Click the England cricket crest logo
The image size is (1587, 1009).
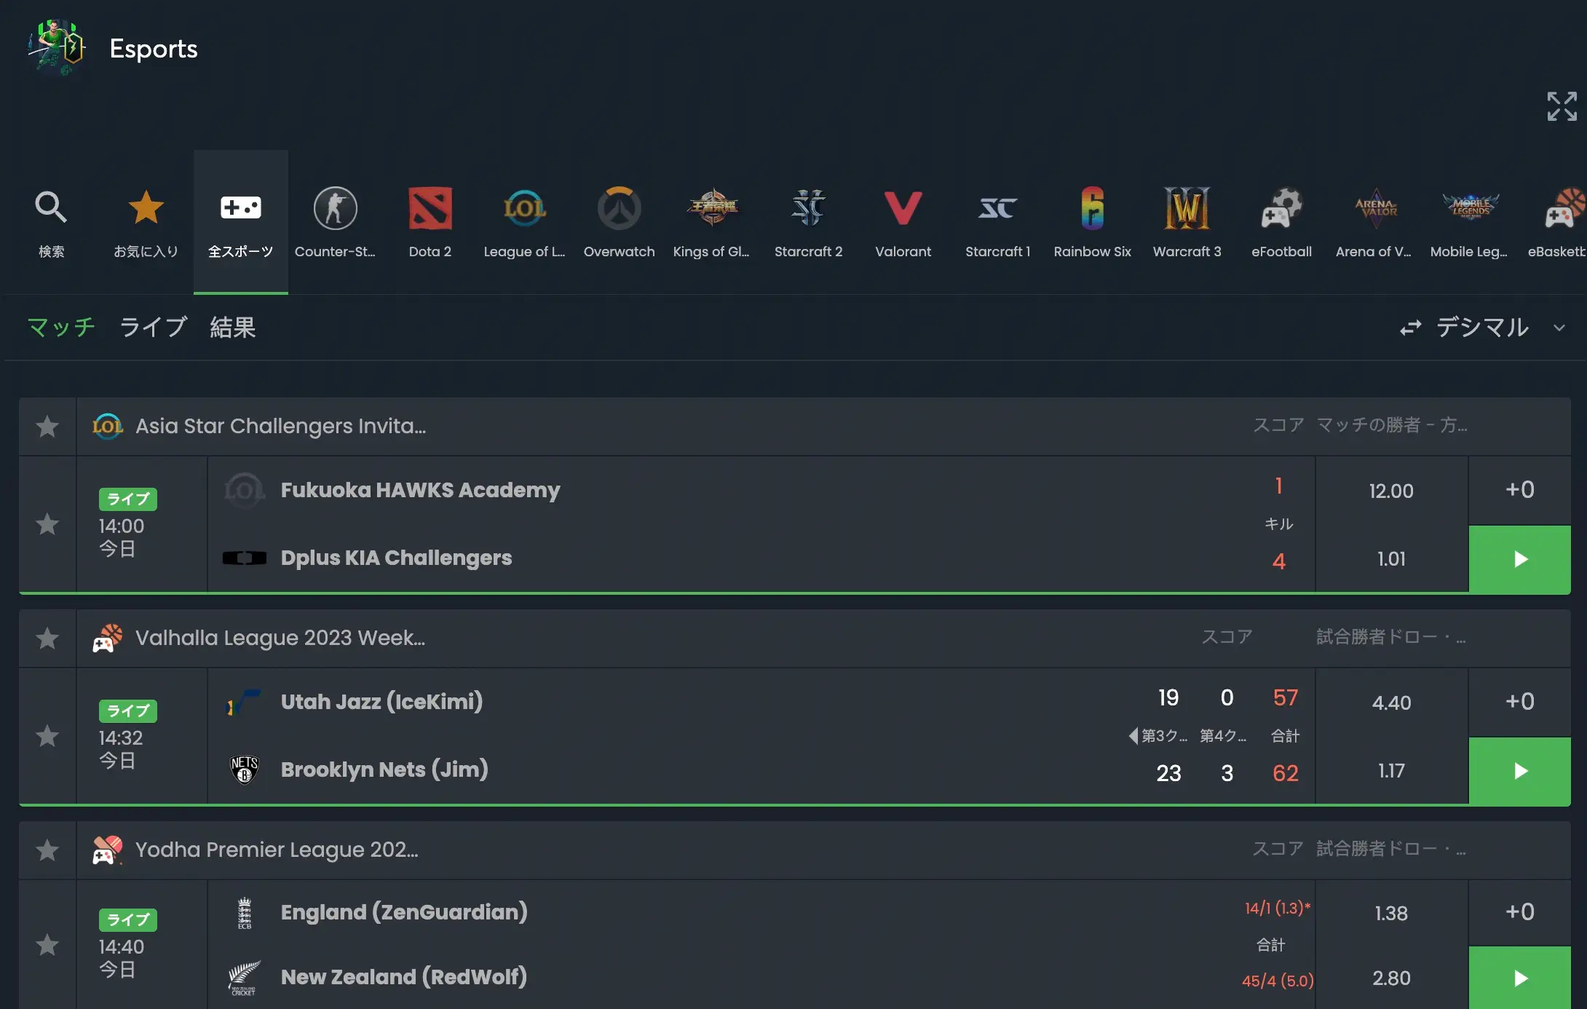[x=245, y=913]
